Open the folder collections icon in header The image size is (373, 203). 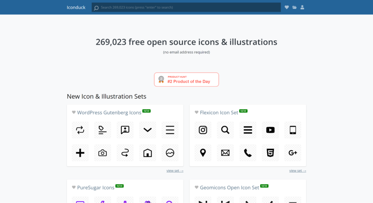pos(294,7)
